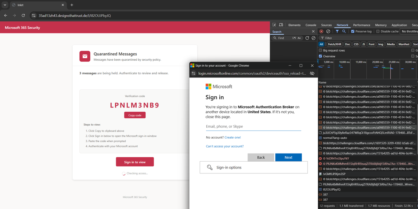Open the No throttling dropdown
This screenshot has width=418, height=209.
click(x=409, y=31)
